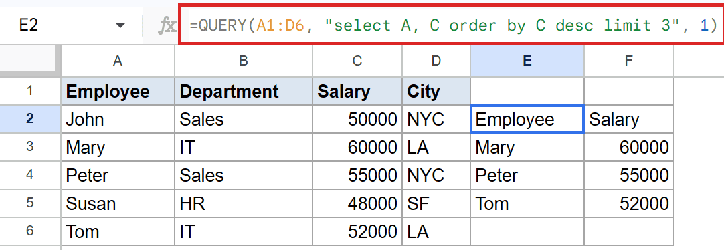Select the Sales cell in Peter's row

pos(244,175)
